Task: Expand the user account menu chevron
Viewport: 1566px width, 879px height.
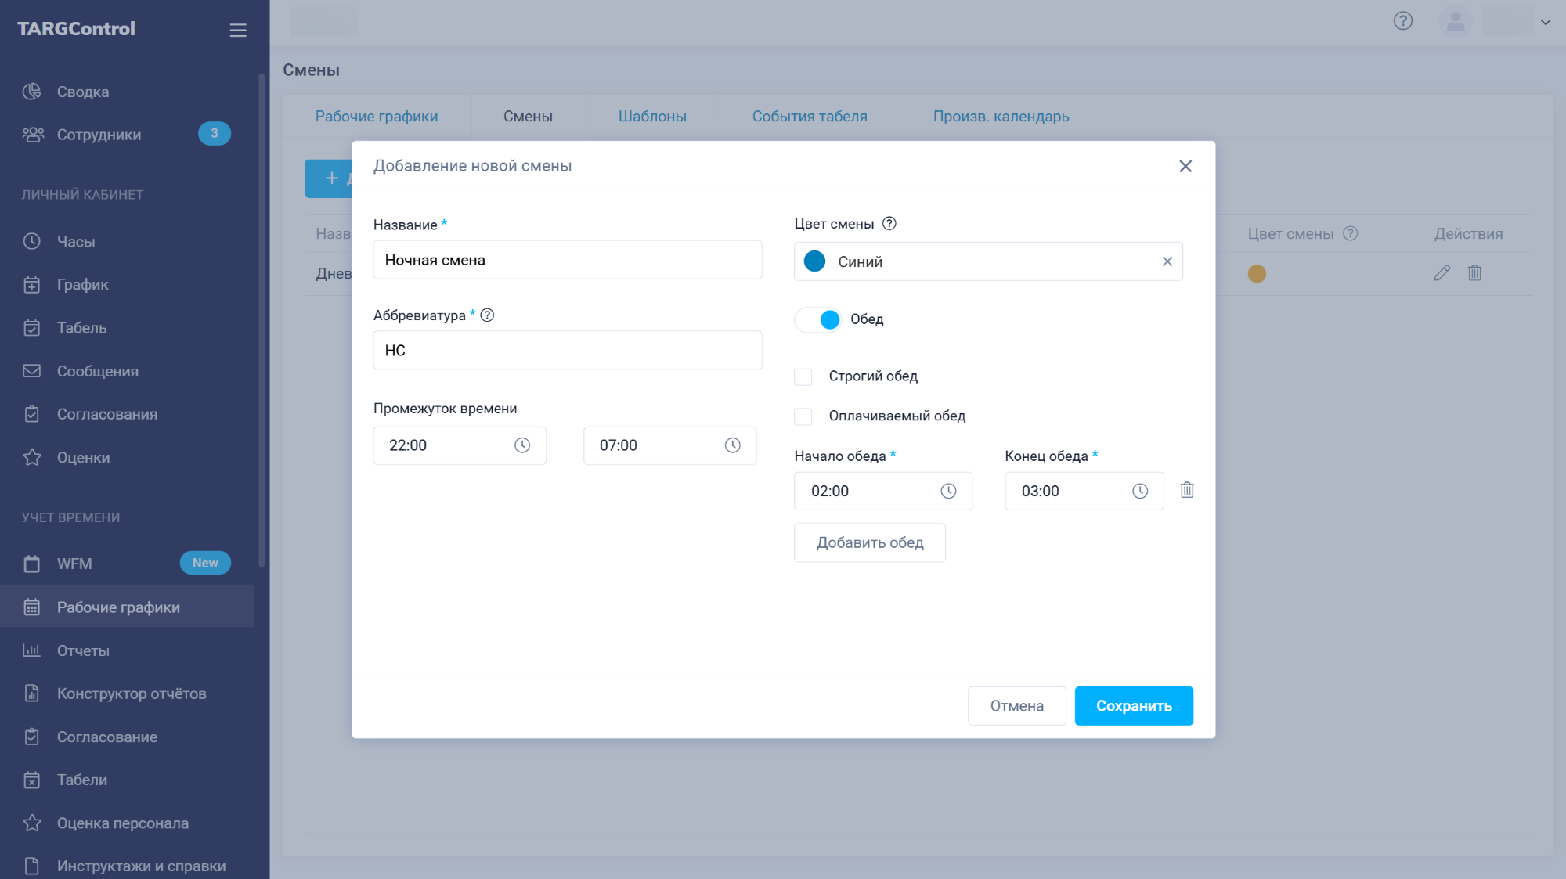Action: [x=1545, y=22]
